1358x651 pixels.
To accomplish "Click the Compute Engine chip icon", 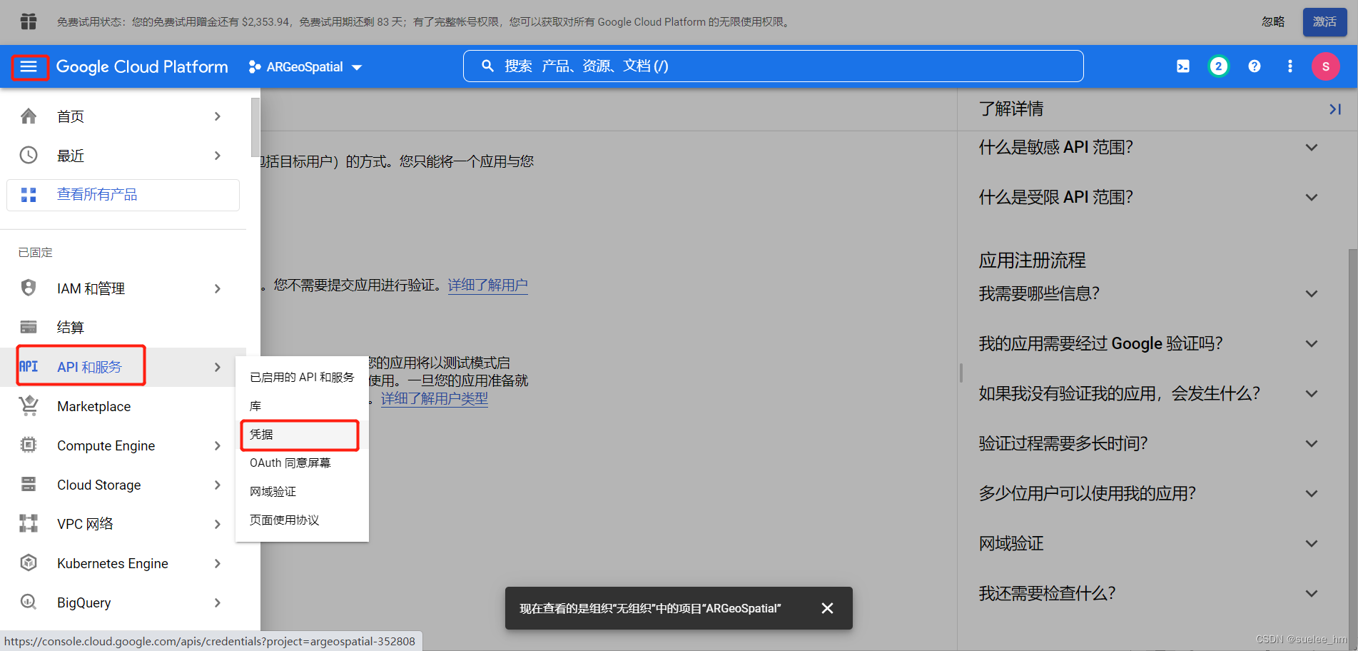I will click(29, 445).
